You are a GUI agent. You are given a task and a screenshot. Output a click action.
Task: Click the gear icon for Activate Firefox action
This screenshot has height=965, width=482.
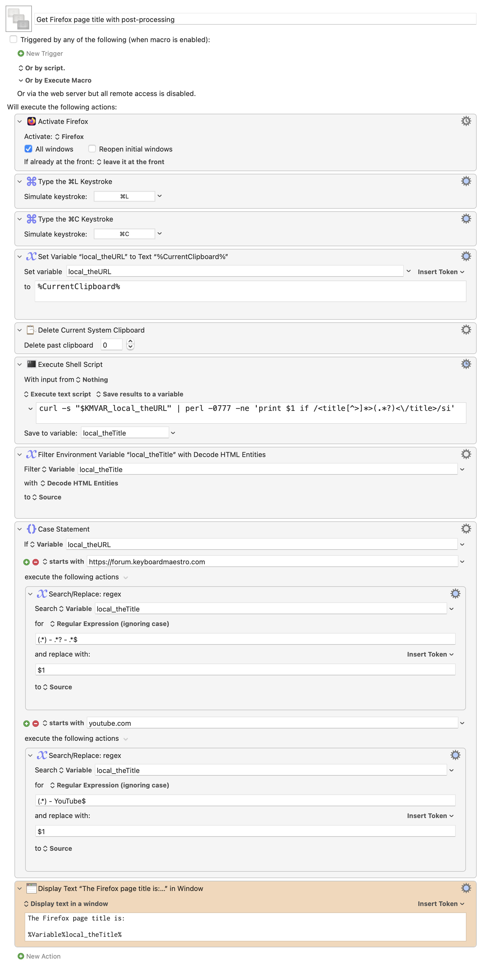(466, 121)
